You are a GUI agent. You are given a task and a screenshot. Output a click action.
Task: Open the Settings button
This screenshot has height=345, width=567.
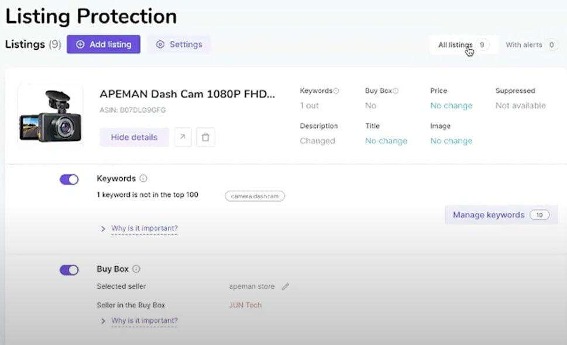(179, 44)
